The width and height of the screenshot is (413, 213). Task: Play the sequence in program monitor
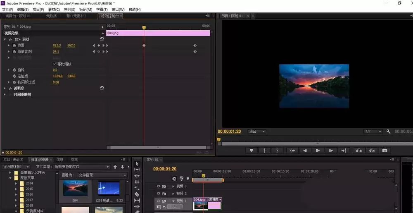coord(318,151)
